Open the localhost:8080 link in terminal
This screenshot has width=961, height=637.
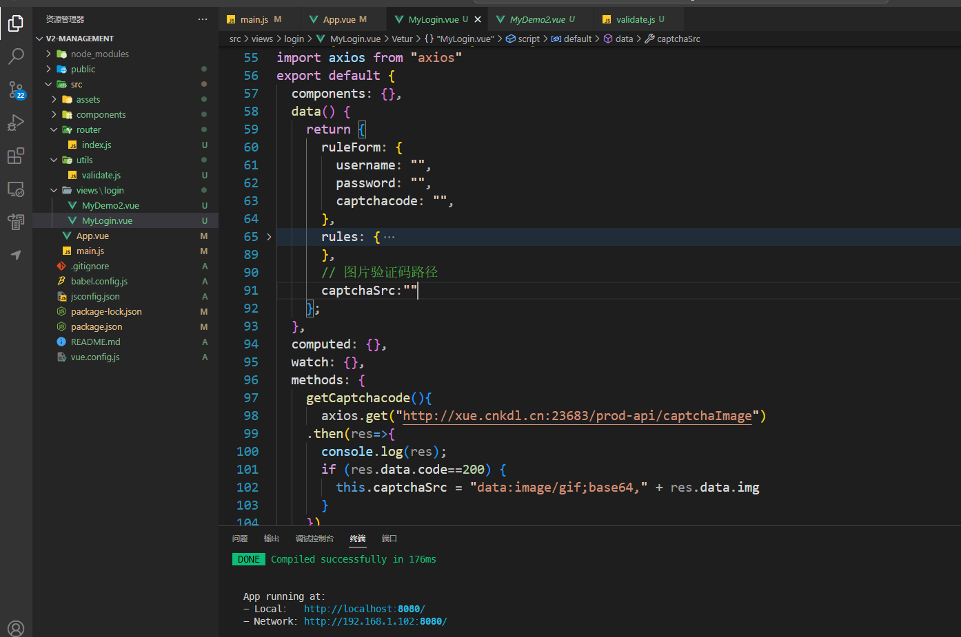point(364,609)
